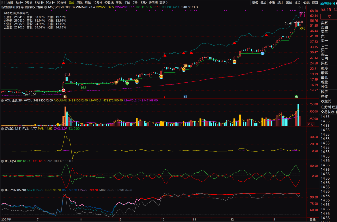Open the 画线 drawing tools

pyautogui.click(x=289, y=2)
